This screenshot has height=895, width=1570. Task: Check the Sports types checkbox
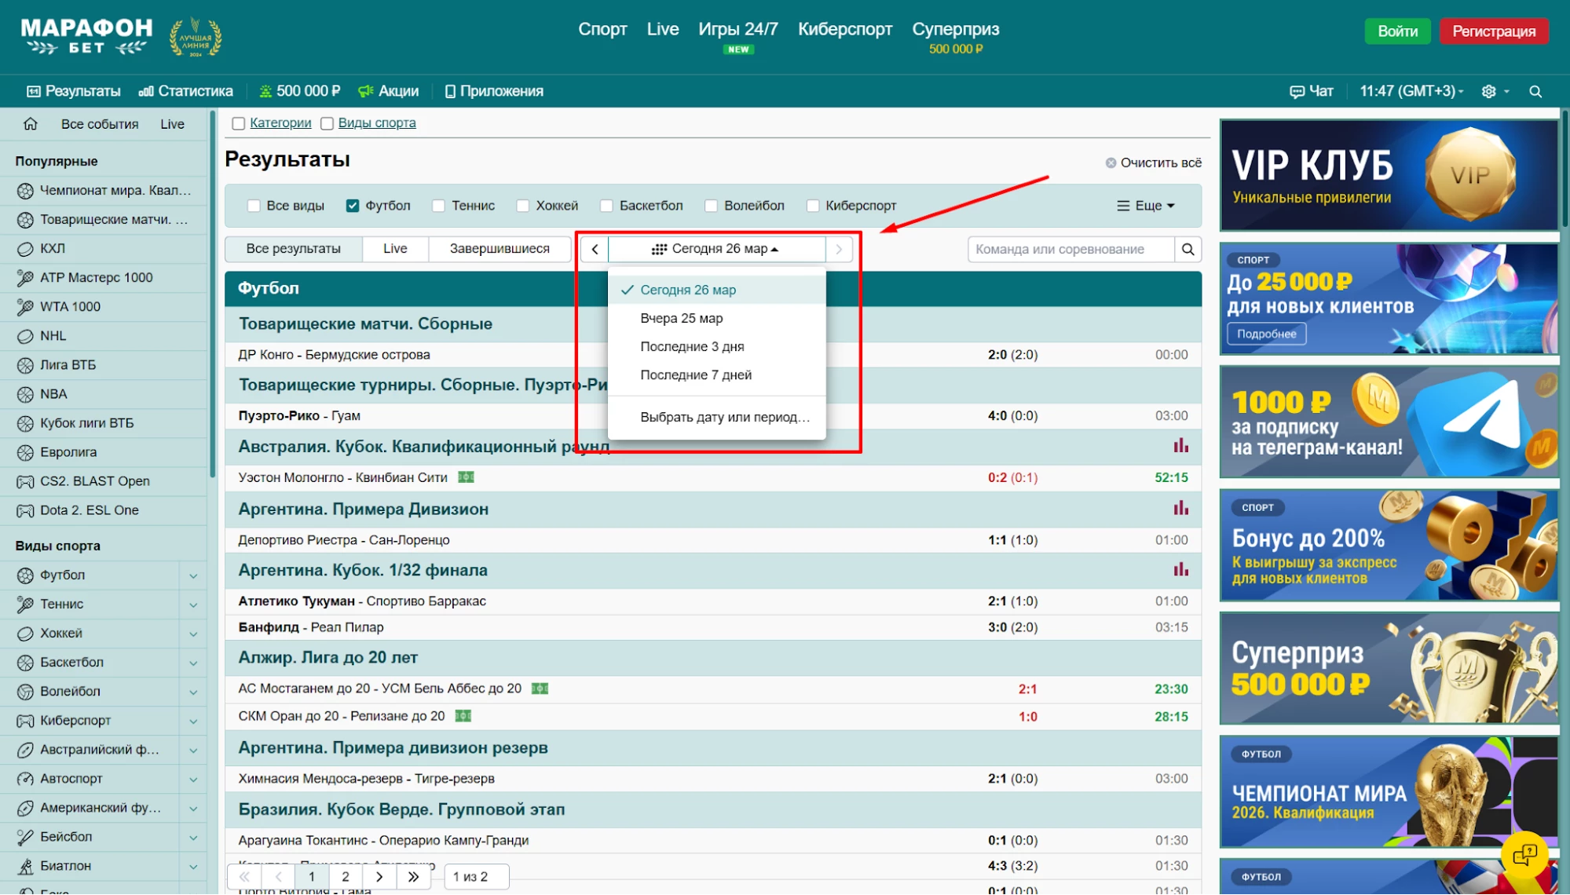328,123
